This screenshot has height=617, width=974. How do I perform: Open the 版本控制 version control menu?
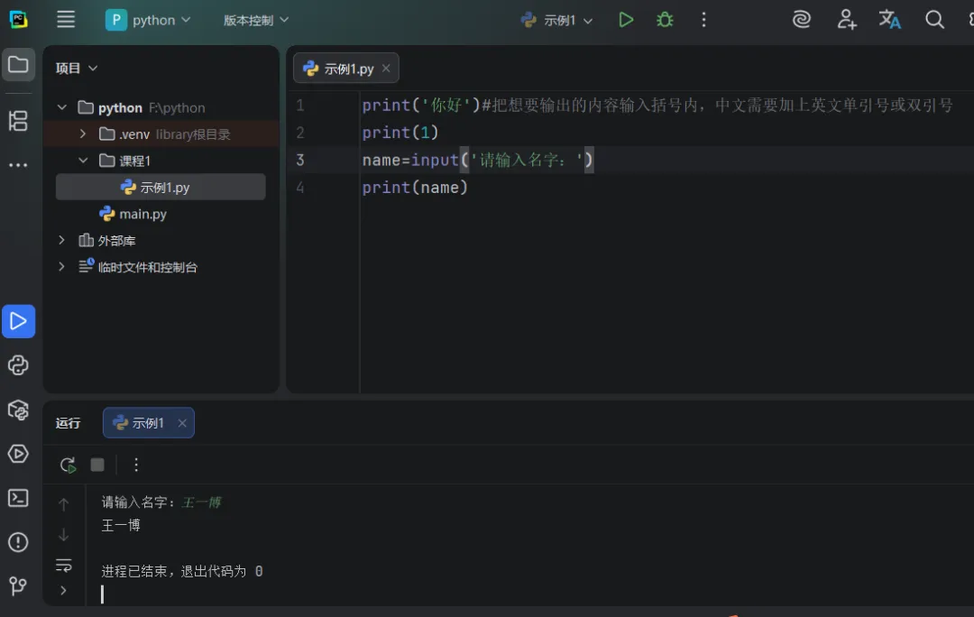pos(256,20)
